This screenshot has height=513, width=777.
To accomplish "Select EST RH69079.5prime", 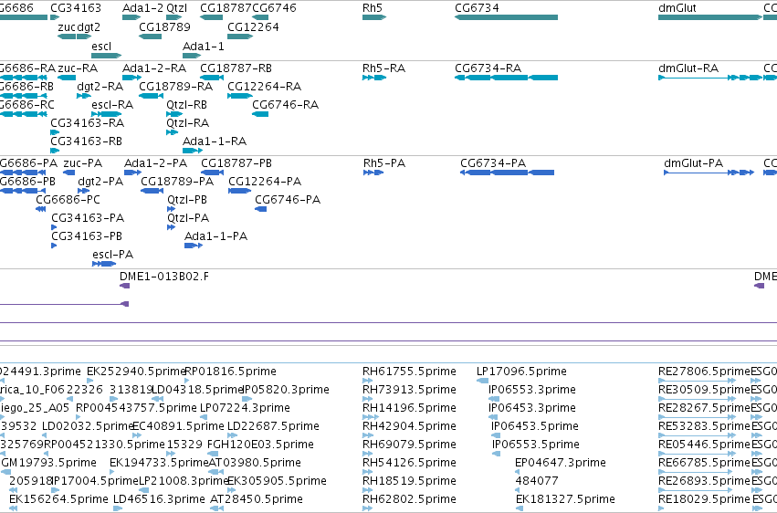I will click(367, 454).
